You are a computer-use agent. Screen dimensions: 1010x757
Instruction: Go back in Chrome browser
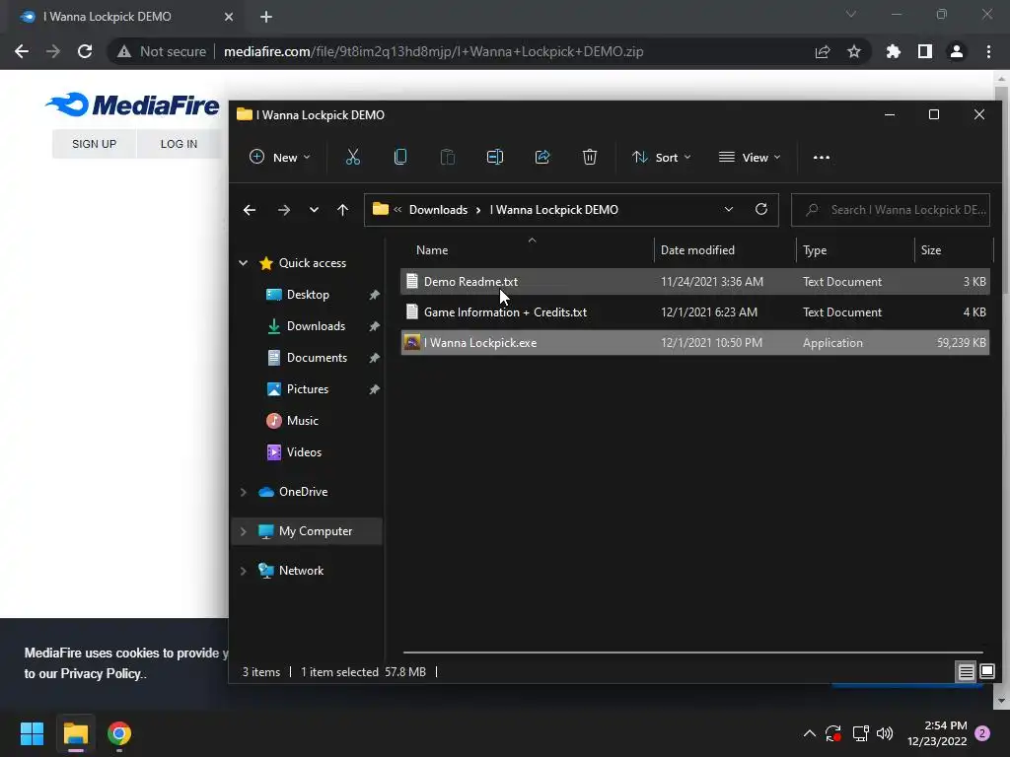pyautogui.click(x=22, y=51)
